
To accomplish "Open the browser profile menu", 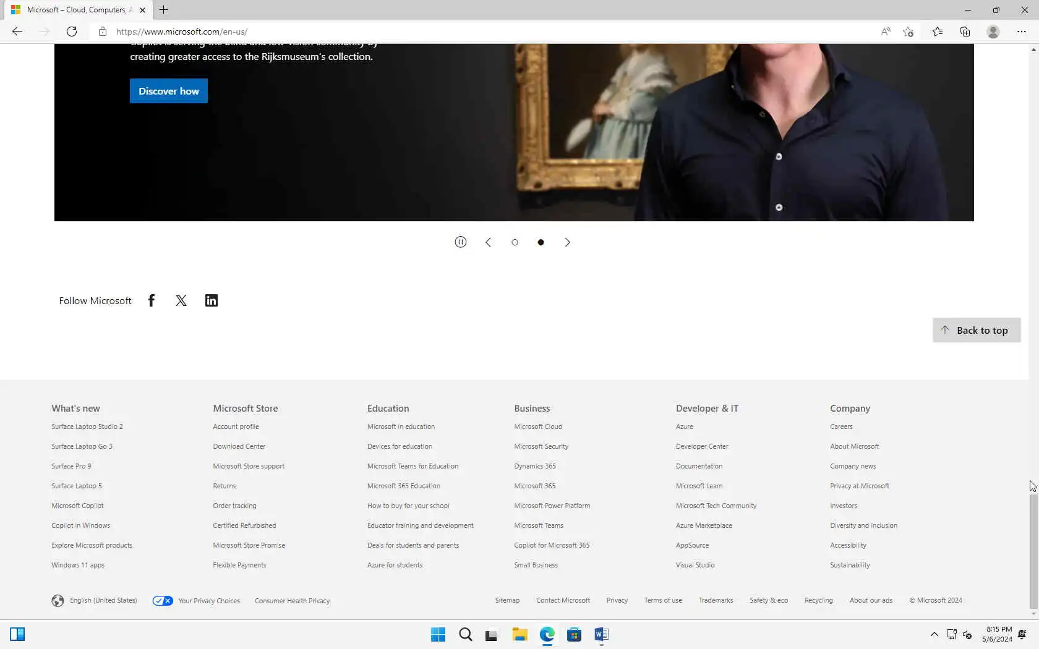I will tap(993, 32).
